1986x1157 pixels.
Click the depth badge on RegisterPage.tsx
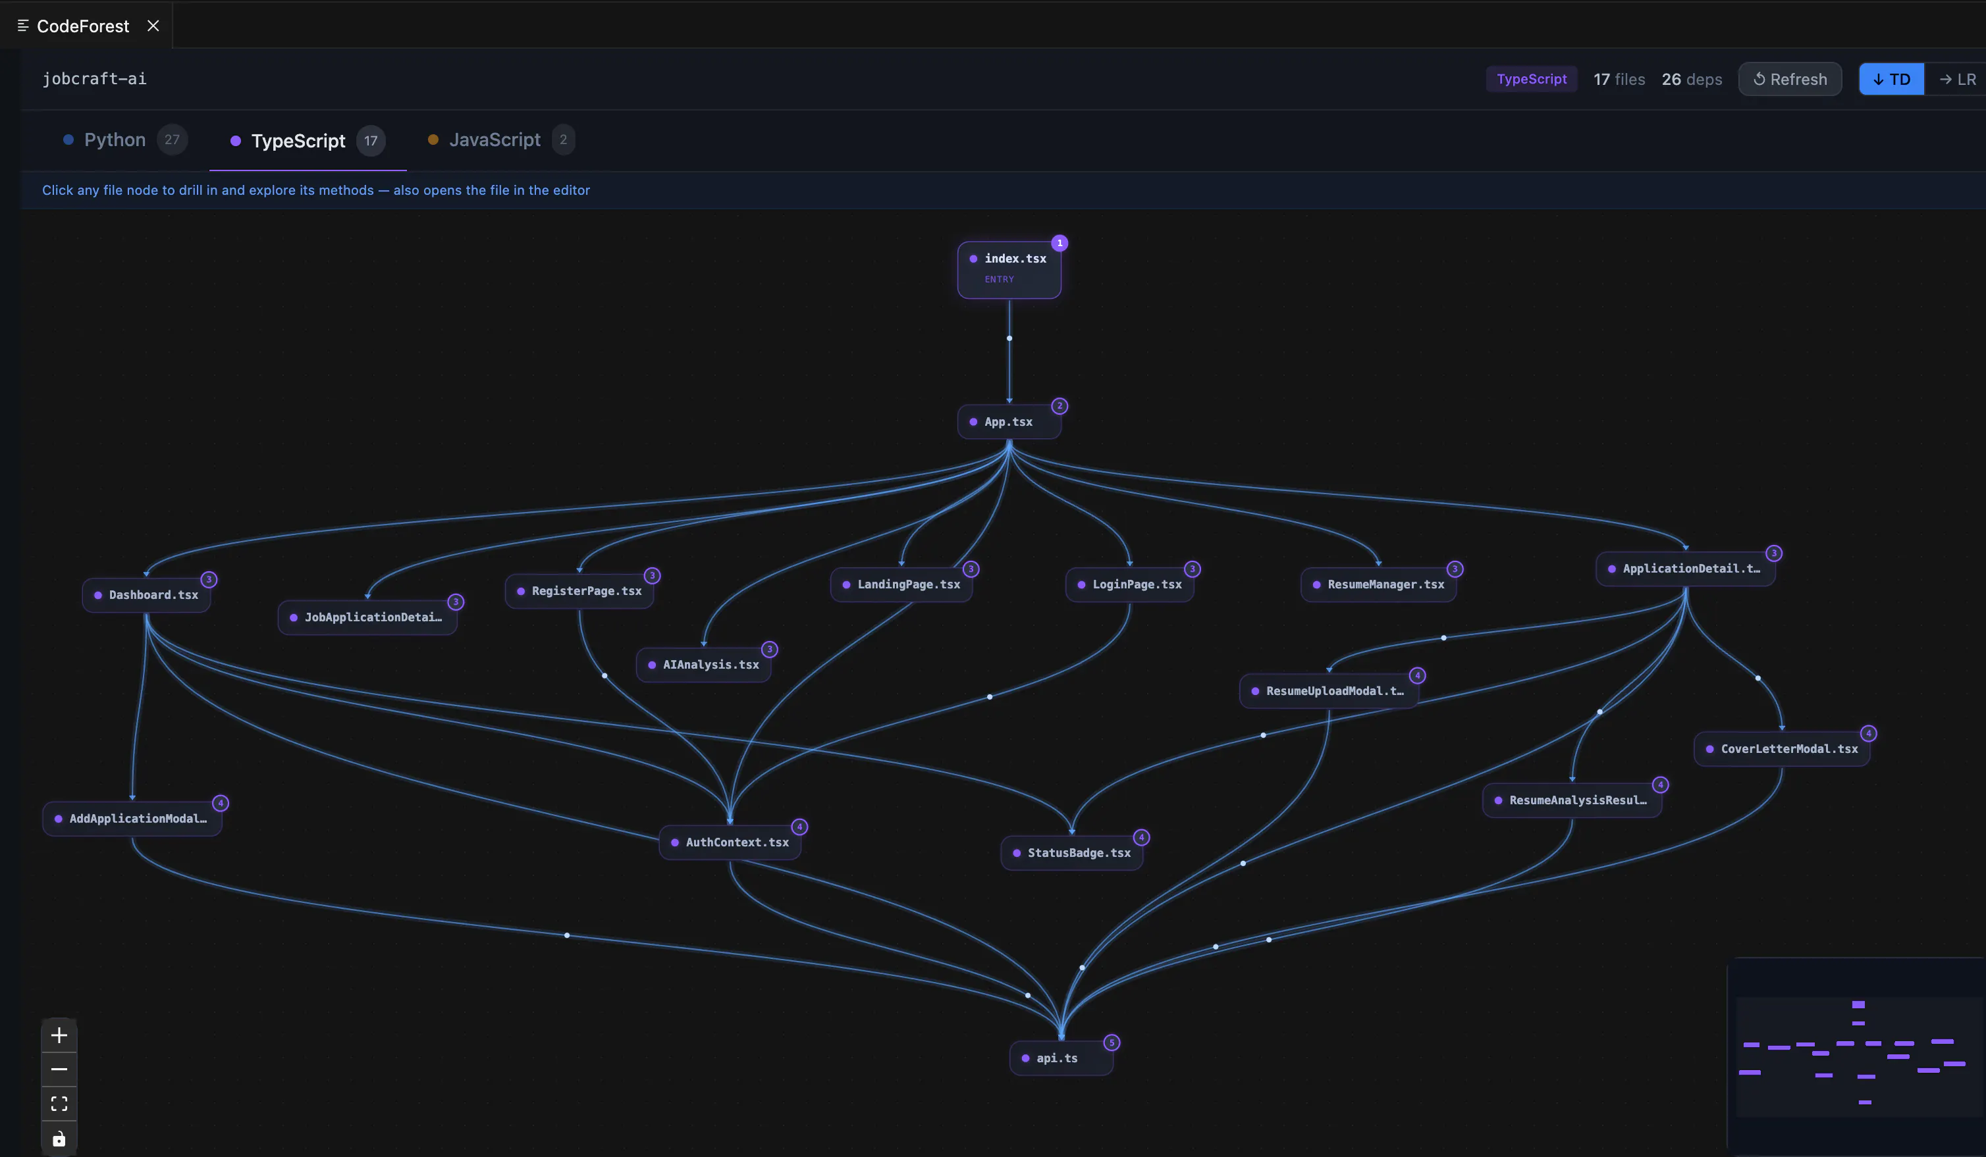(652, 576)
